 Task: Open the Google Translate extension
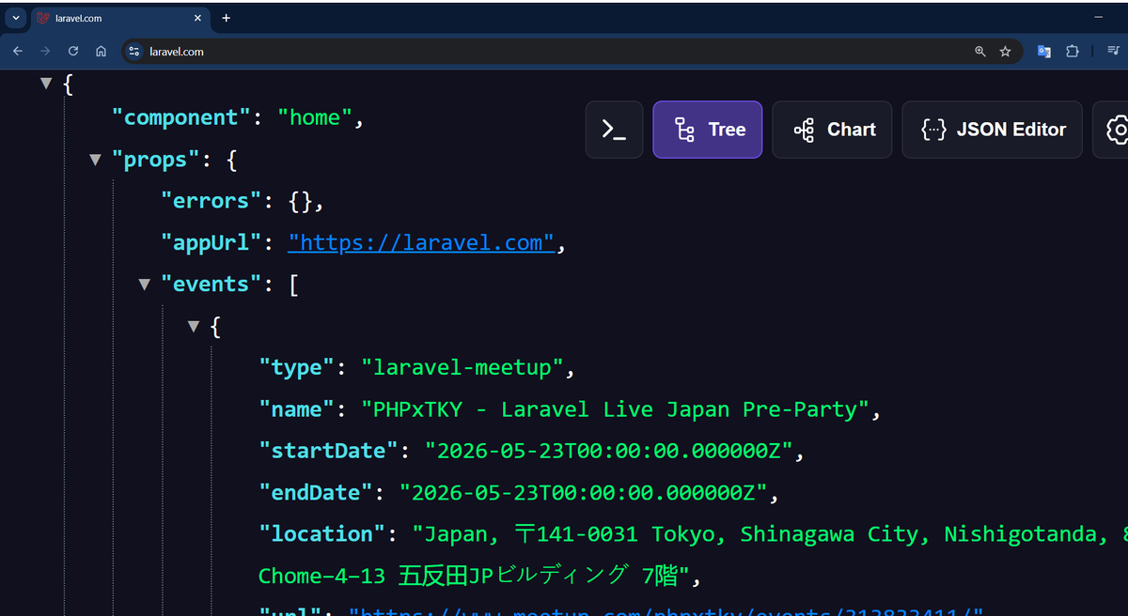pyautogui.click(x=1043, y=52)
